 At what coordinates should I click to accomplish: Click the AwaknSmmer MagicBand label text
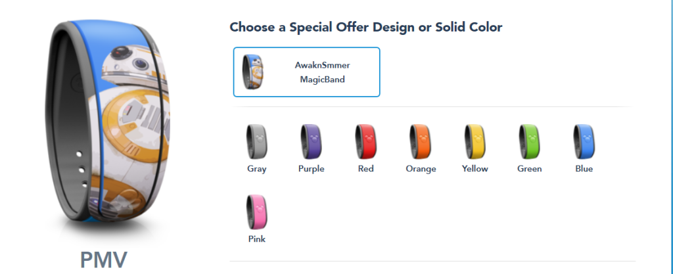tap(322, 72)
